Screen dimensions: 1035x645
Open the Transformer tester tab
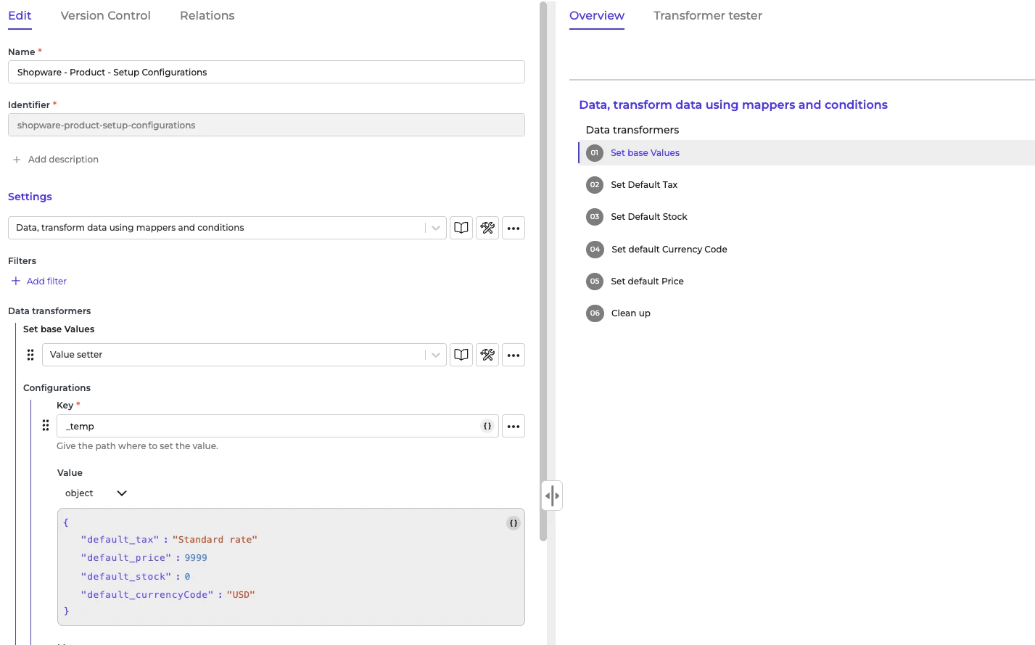tap(708, 15)
